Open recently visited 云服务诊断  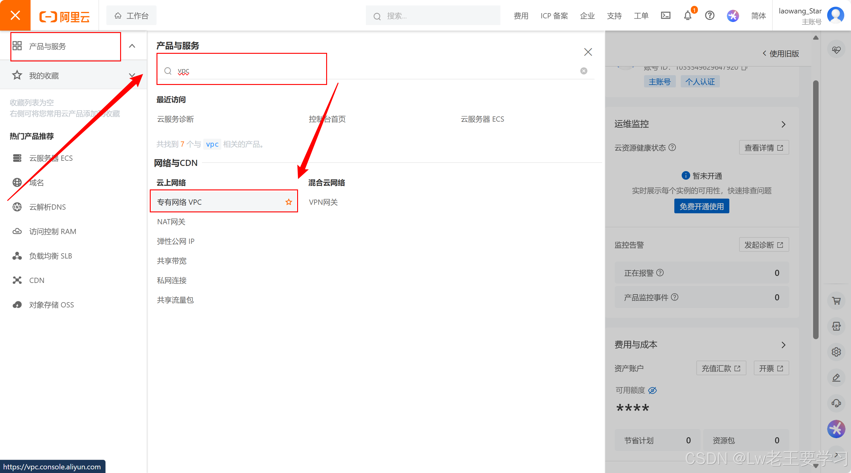(x=175, y=119)
